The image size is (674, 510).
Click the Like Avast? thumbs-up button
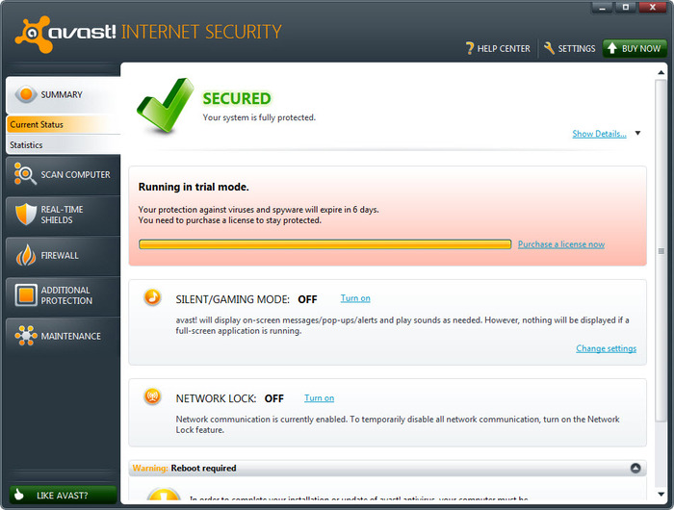(59, 495)
